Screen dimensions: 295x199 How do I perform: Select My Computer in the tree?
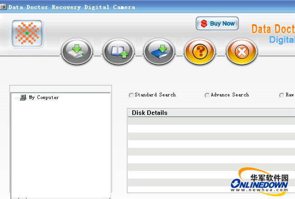click(x=44, y=98)
